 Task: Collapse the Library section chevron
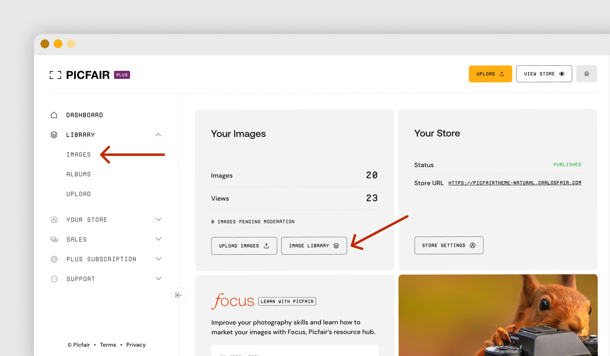[x=158, y=135]
